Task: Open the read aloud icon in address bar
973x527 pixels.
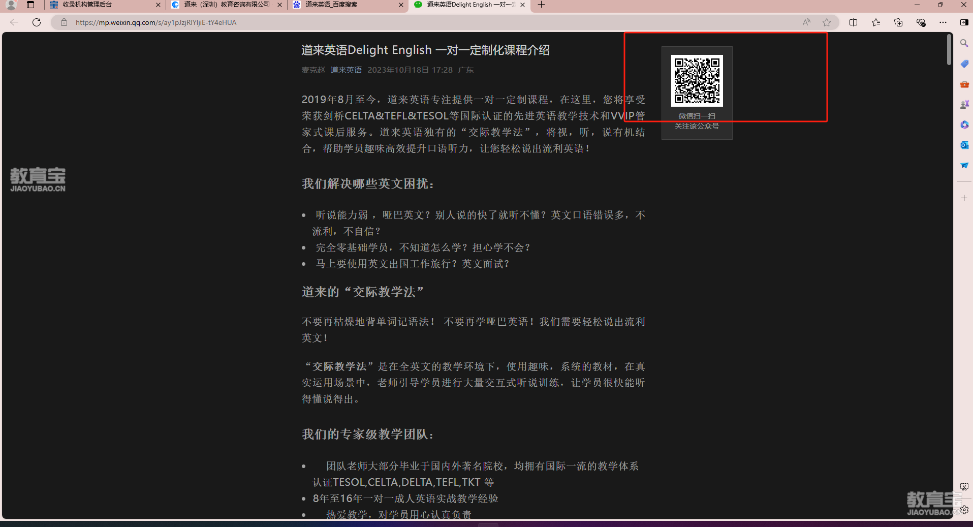Action: (806, 22)
